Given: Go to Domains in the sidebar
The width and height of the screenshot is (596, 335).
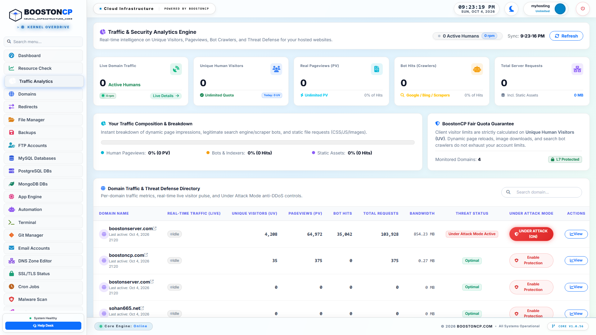Looking at the screenshot, I should click(x=43, y=94).
